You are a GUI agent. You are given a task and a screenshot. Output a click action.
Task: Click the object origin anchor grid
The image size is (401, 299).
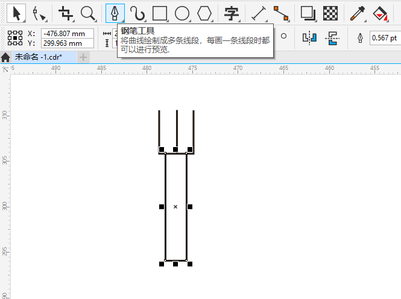(x=15, y=38)
